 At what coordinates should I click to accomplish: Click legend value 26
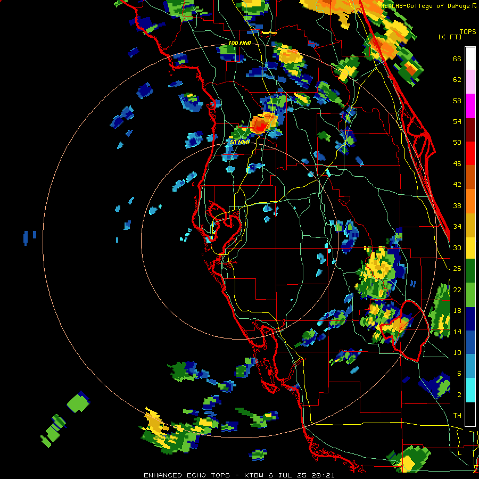457,269
